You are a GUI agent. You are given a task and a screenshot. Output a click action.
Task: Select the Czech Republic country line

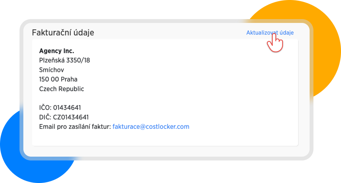point(61,89)
